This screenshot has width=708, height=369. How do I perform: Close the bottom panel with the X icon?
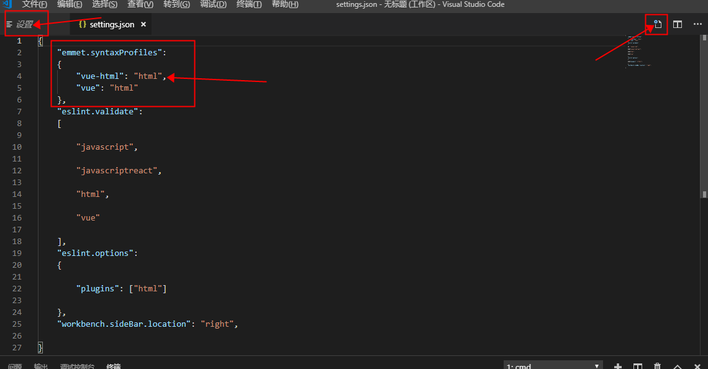pyautogui.click(x=697, y=367)
